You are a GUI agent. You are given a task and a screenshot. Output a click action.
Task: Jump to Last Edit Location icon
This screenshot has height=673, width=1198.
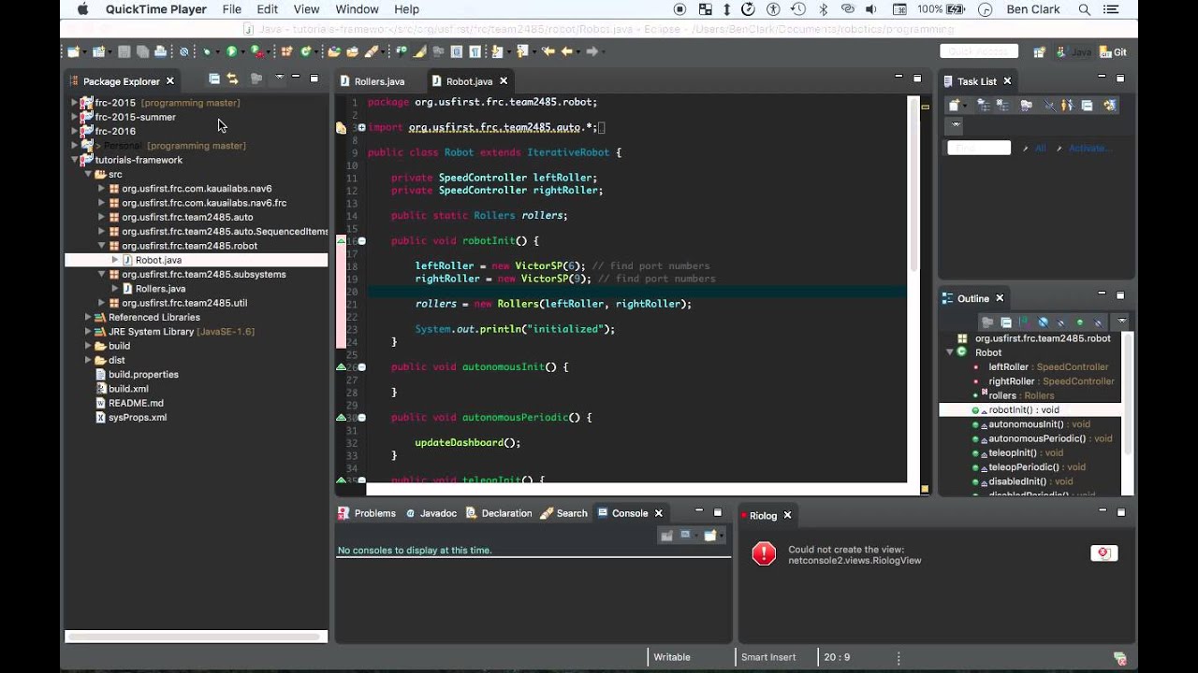548,51
